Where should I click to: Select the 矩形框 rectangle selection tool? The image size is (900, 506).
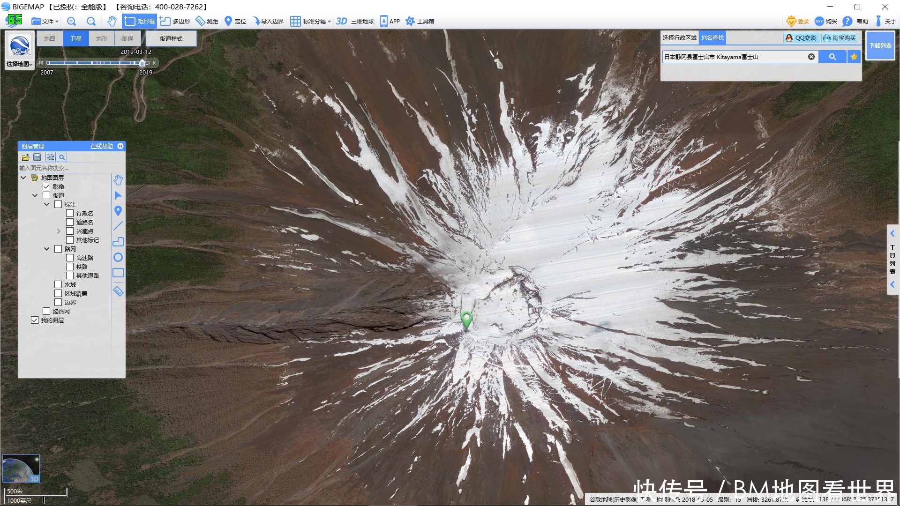click(x=139, y=21)
